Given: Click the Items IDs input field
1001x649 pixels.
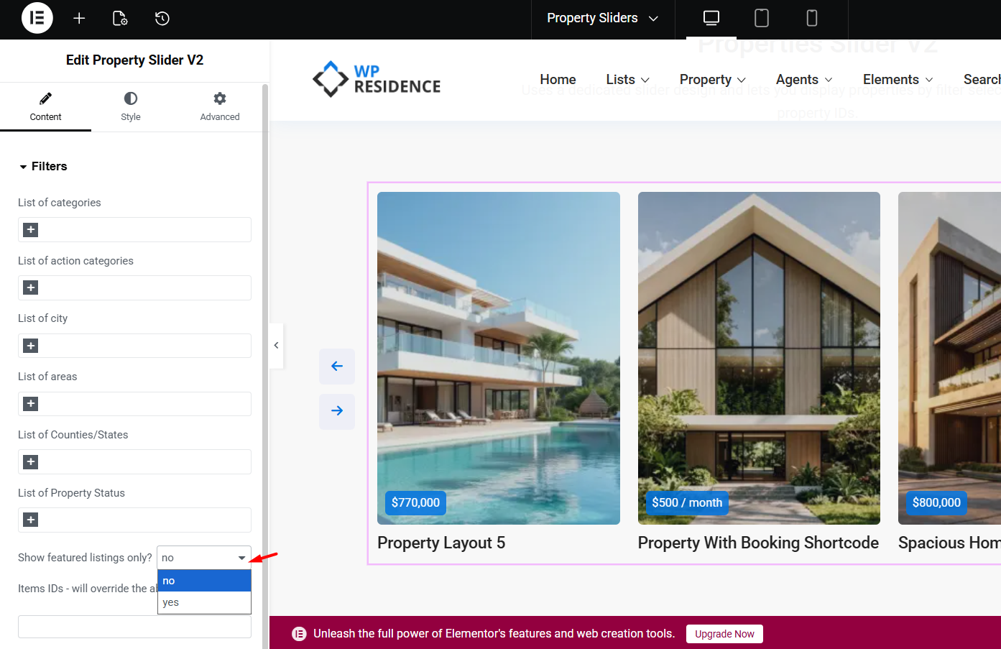Looking at the screenshot, I should 134,627.
